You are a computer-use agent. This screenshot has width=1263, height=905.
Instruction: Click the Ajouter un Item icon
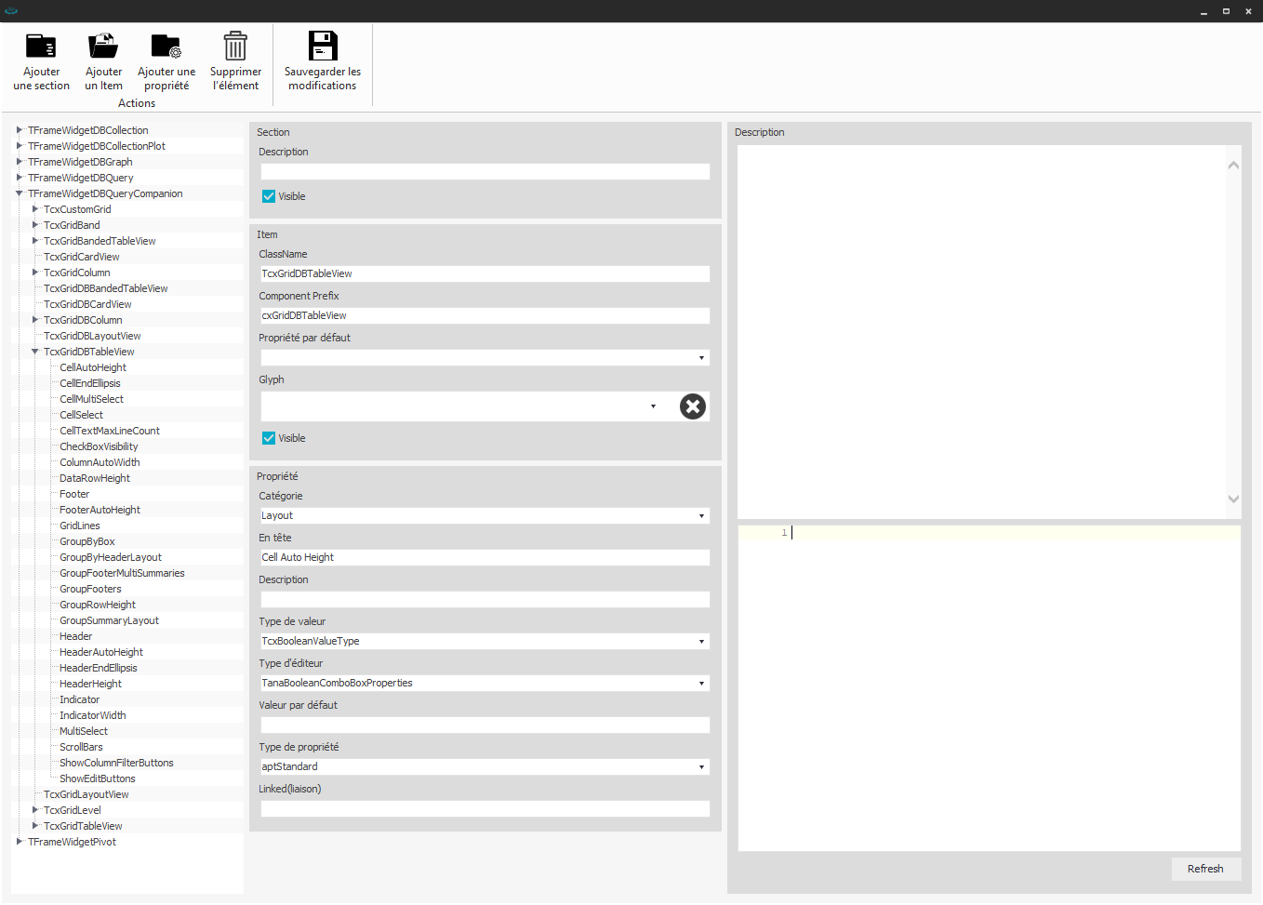pyautogui.click(x=103, y=46)
